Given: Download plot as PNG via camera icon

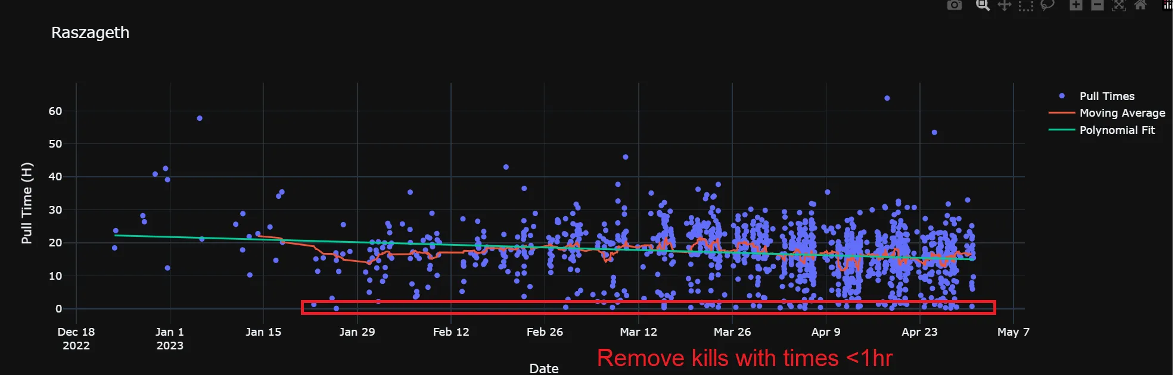Looking at the screenshot, I should click(954, 5).
